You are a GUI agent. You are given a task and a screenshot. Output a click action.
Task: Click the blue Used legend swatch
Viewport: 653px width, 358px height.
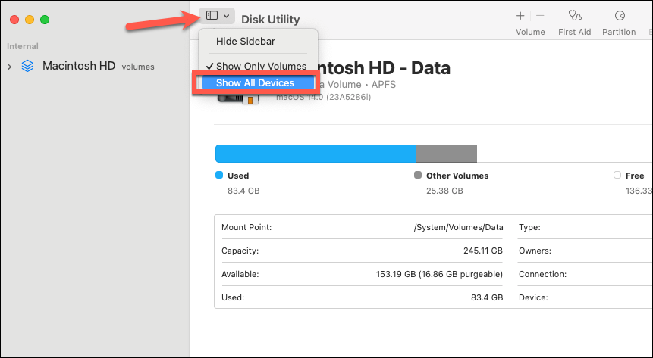(x=219, y=175)
